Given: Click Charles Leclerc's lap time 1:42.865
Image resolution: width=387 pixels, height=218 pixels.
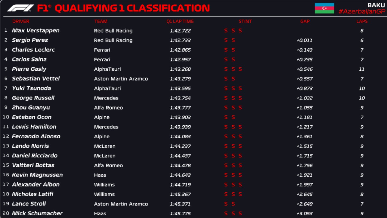Looking at the screenshot, I should (x=180, y=50).
